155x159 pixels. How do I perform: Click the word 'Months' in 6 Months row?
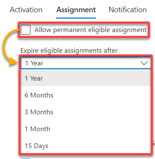click(x=42, y=95)
